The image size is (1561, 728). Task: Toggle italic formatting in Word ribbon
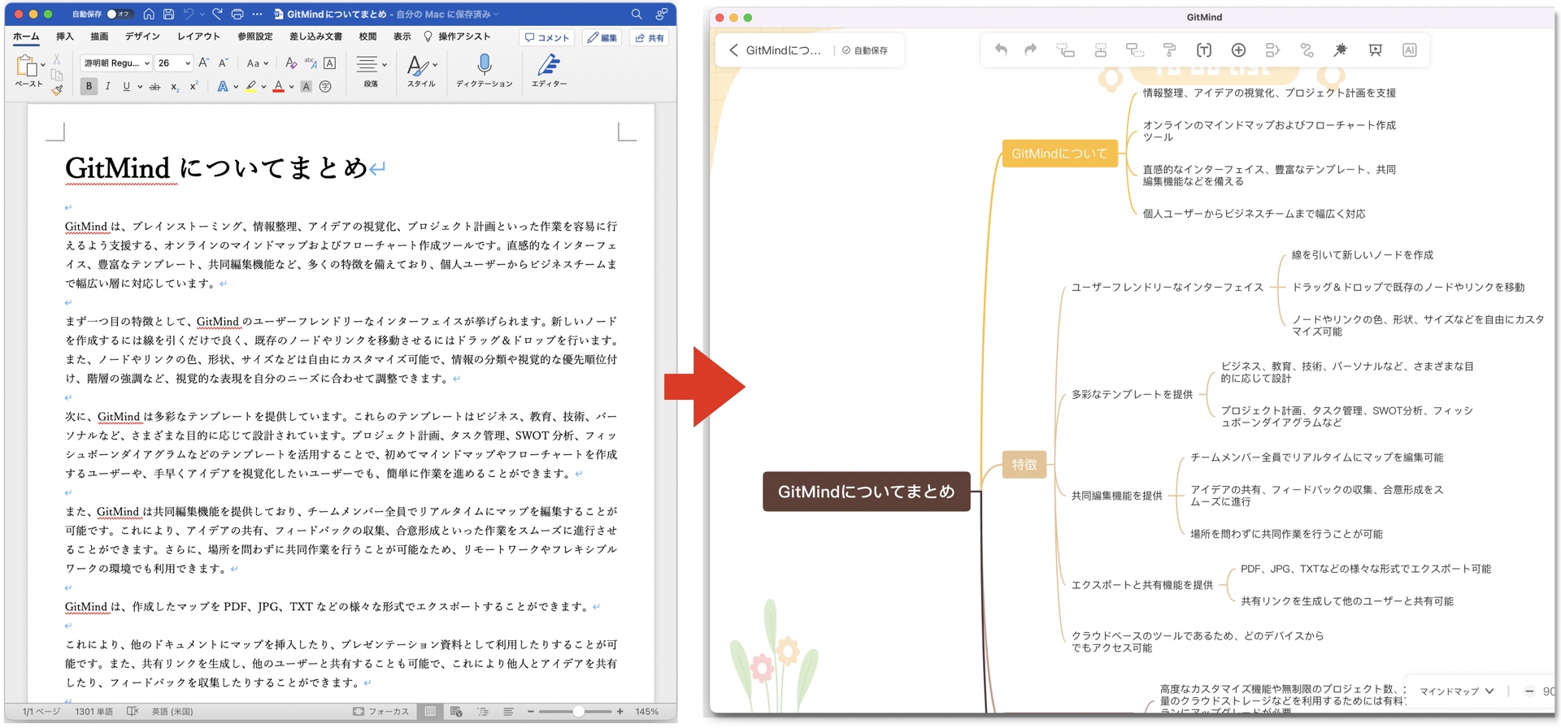(x=107, y=86)
